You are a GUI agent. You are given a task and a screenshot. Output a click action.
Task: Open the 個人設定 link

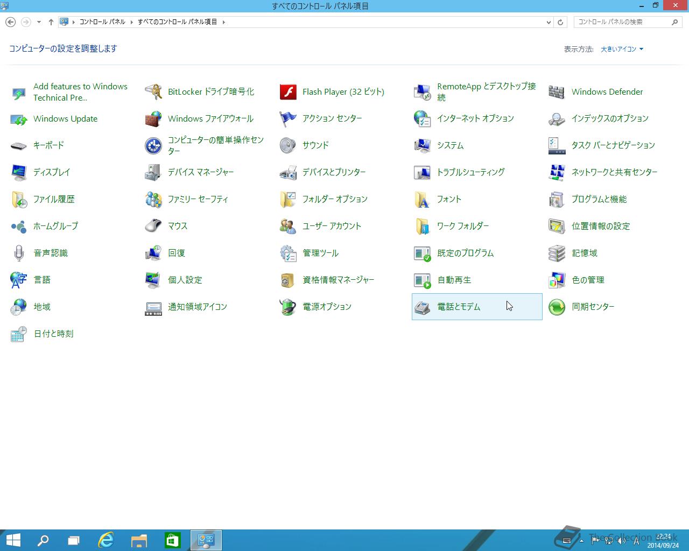tap(185, 280)
